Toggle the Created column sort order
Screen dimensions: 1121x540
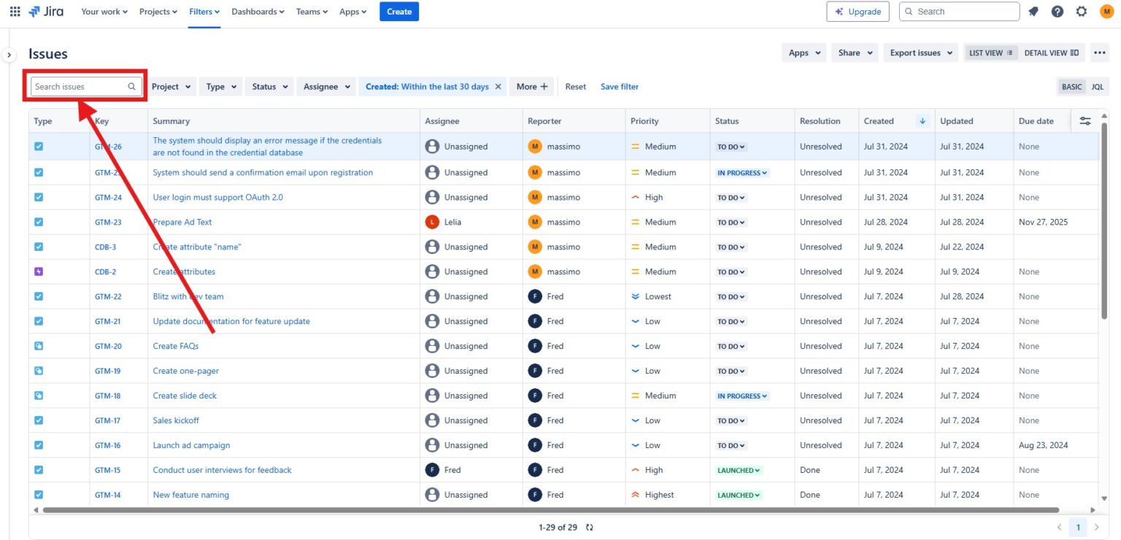(x=922, y=120)
